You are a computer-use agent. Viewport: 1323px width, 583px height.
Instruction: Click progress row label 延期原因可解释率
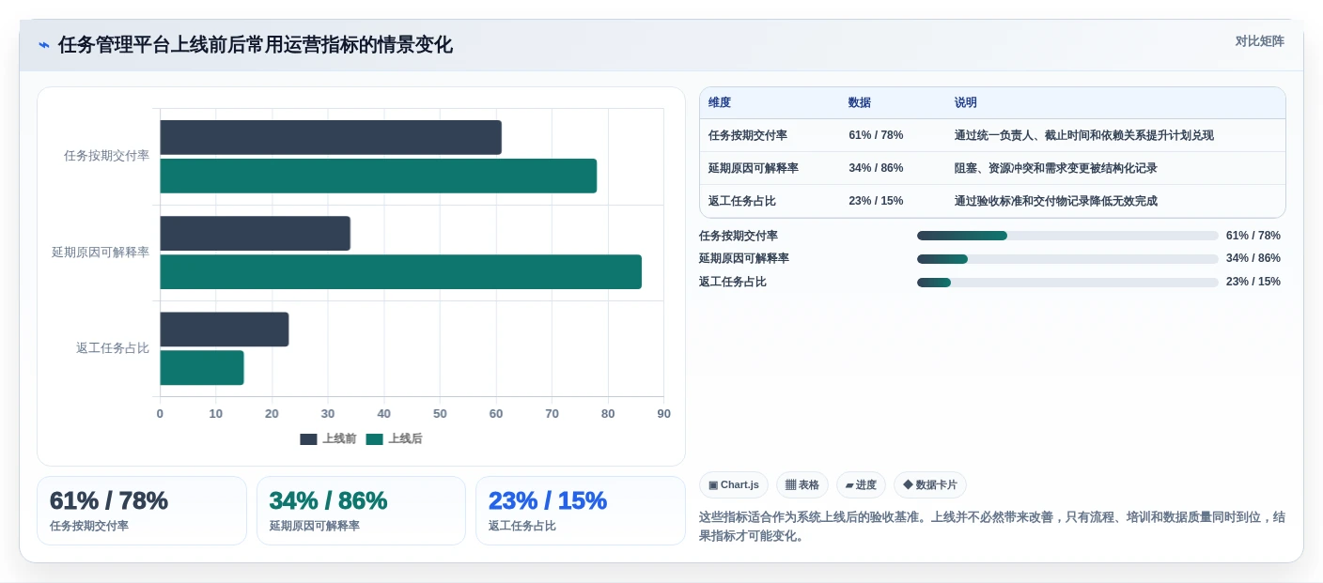(744, 258)
